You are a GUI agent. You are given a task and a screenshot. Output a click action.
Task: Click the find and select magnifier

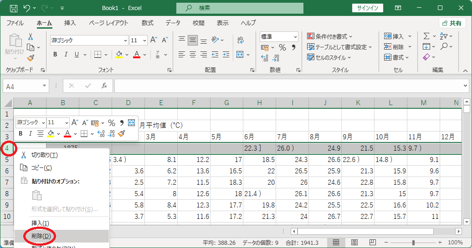(x=444, y=46)
